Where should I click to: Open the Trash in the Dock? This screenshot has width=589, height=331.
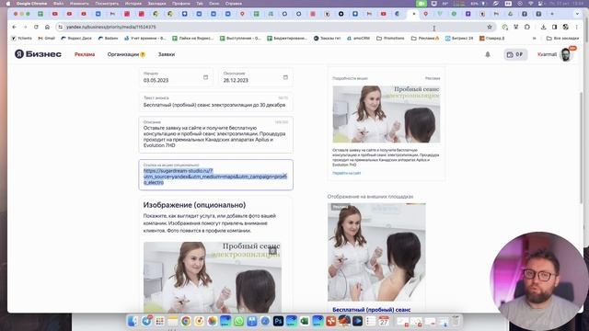pos(456,321)
